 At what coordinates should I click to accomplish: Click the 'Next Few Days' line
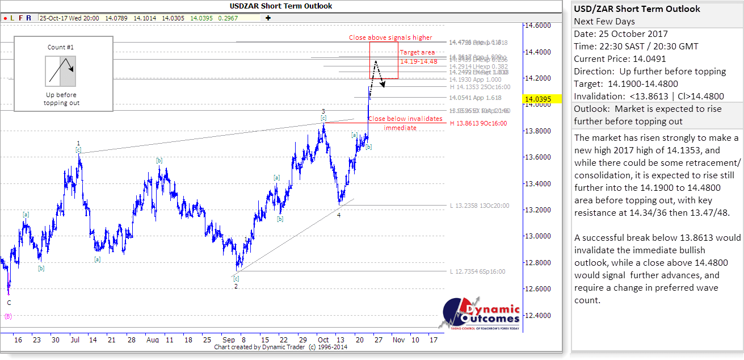pyautogui.click(x=604, y=22)
